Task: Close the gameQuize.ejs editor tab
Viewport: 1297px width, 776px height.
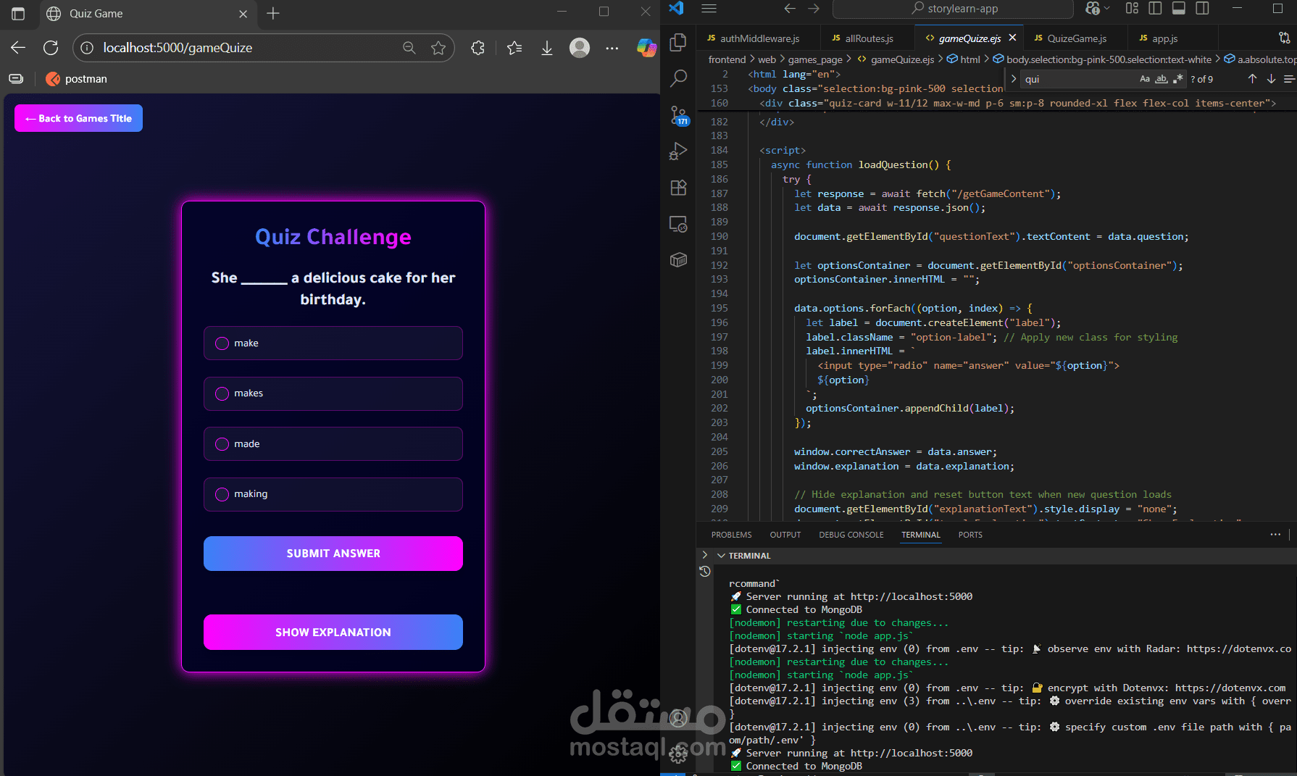Action: (1012, 38)
